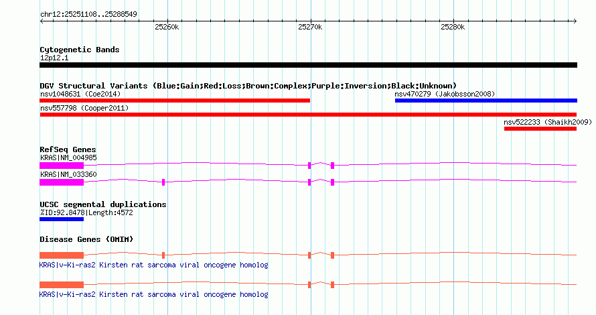This screenshot has height=315, width=596.
Task: Open the DGV Structural Variants track title
Action: point(248,86)
